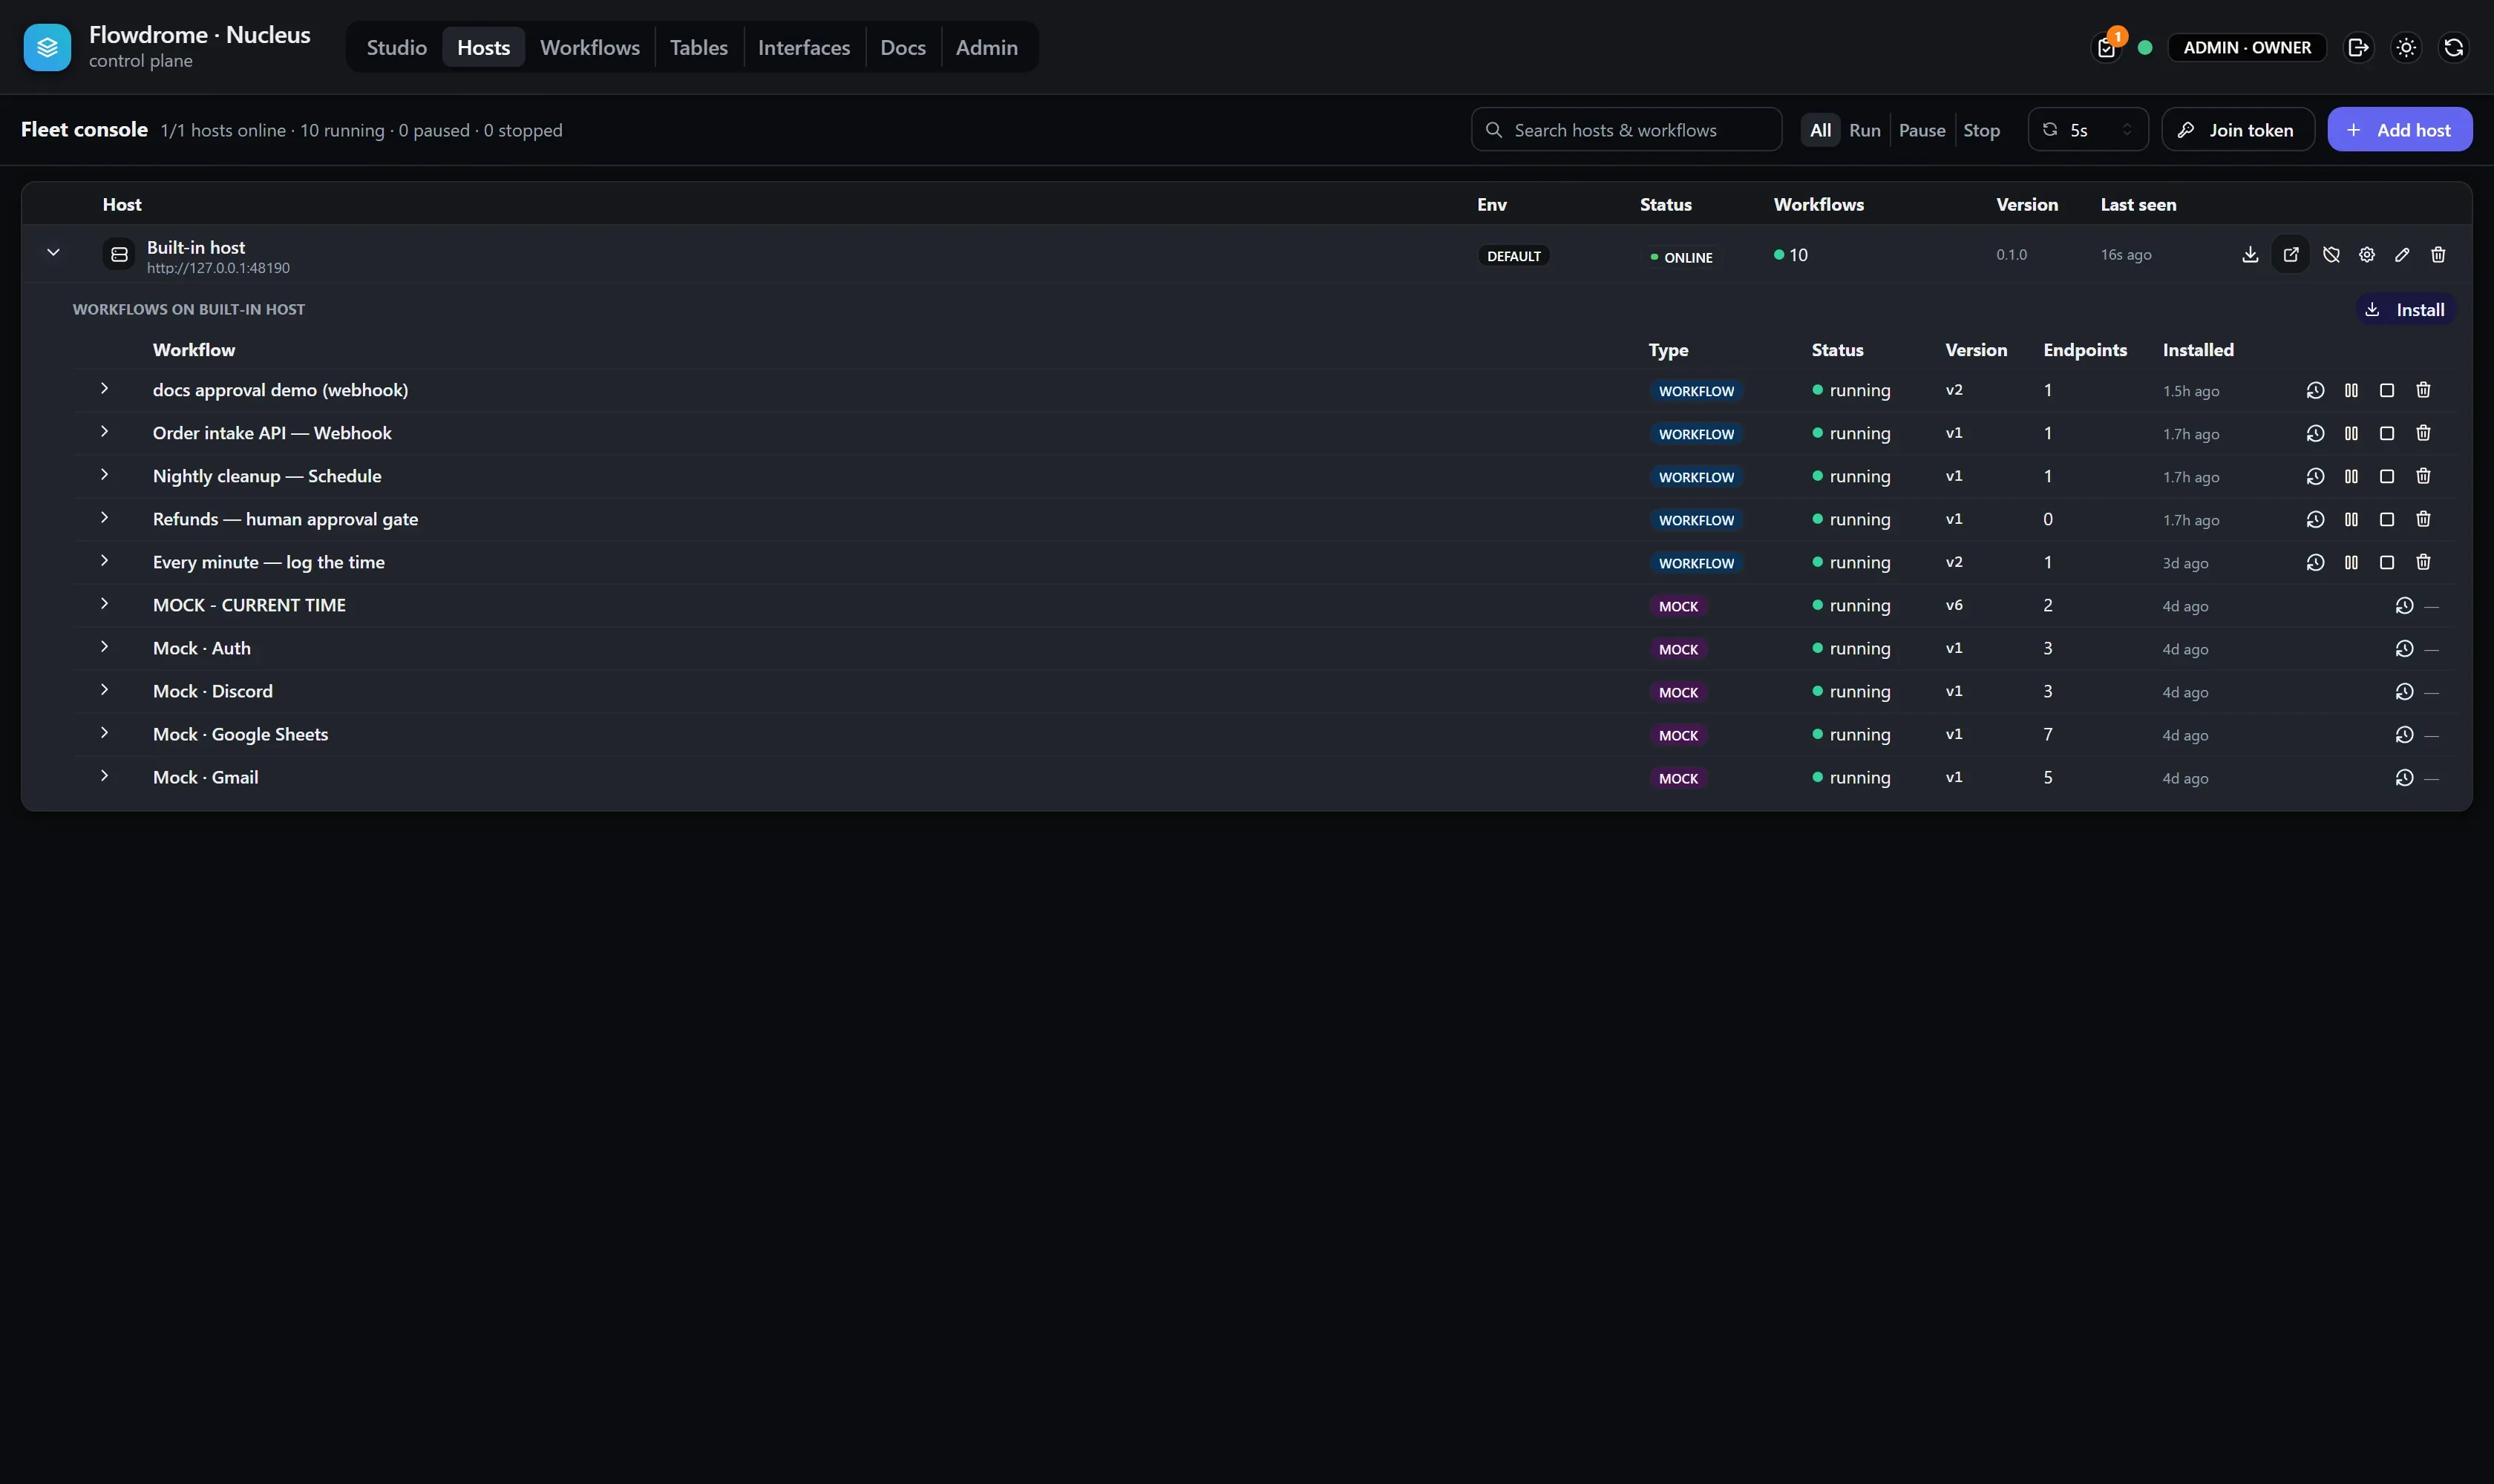
Task: Click the ADMIN · OWNER role badge
Action: pos(2247,48)
